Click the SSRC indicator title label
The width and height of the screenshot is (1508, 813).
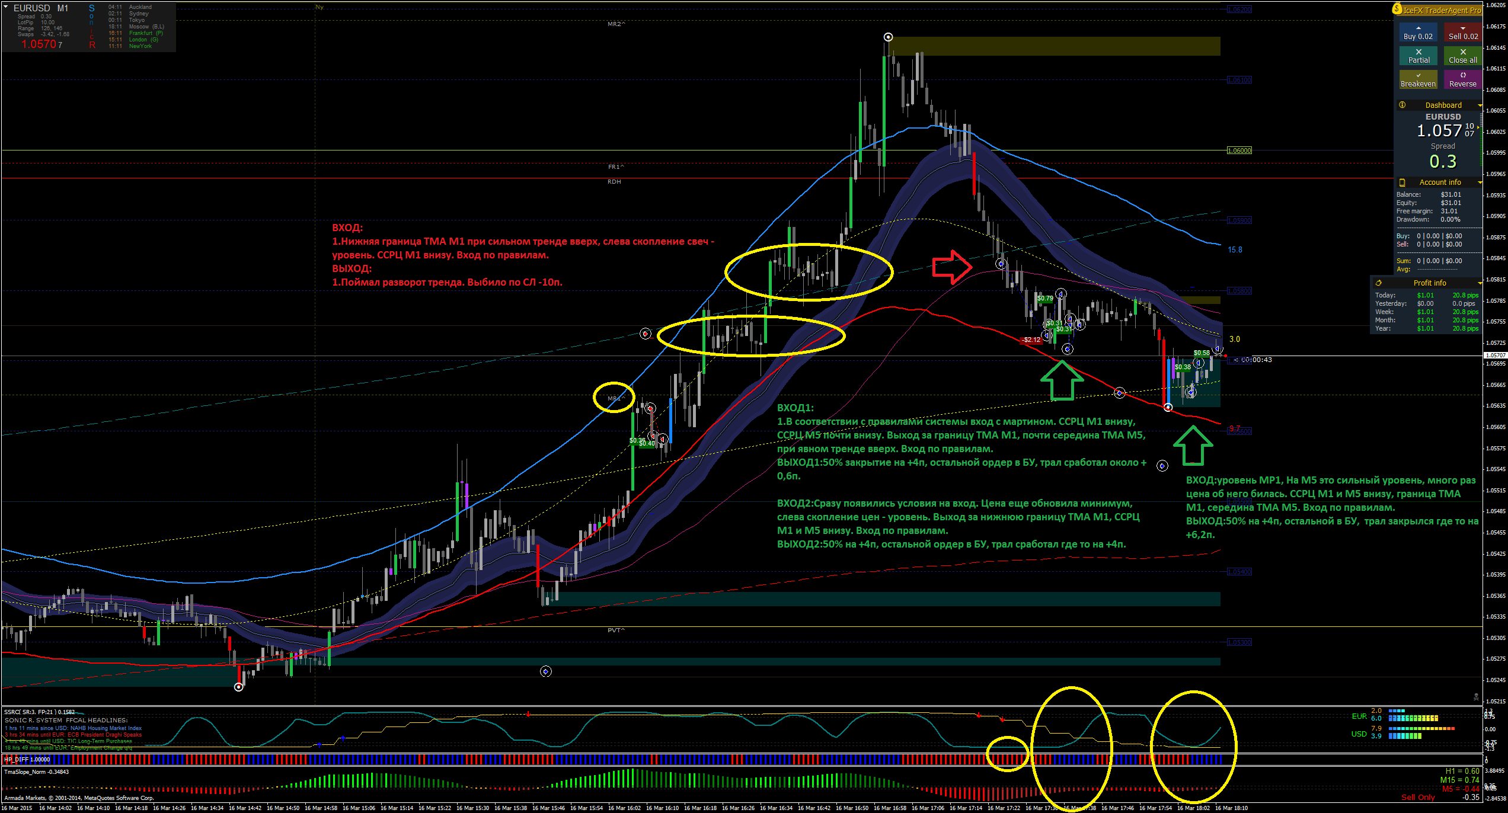point(40,712)
